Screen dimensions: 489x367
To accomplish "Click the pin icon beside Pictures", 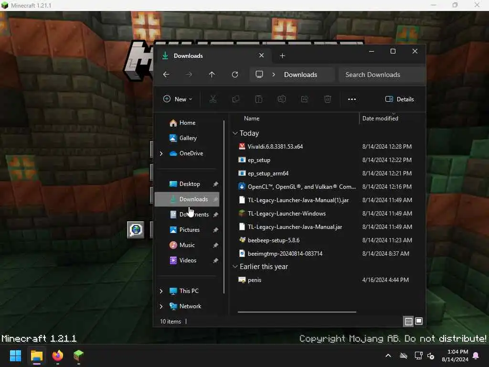I will click(215, 230).
